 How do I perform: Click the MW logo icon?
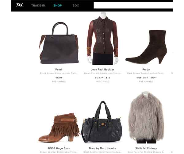20,5
